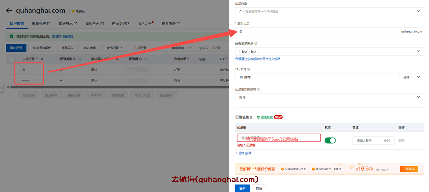
Task: Check the box for the www record row
Action: (12, 80)
